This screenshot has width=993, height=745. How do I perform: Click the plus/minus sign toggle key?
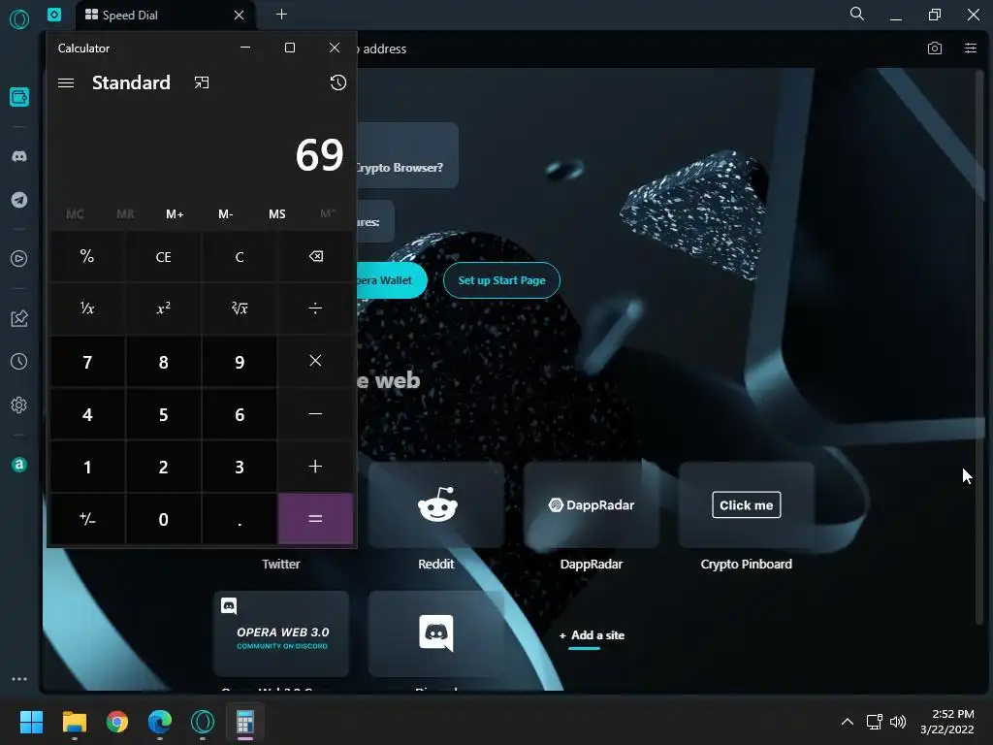87,519
